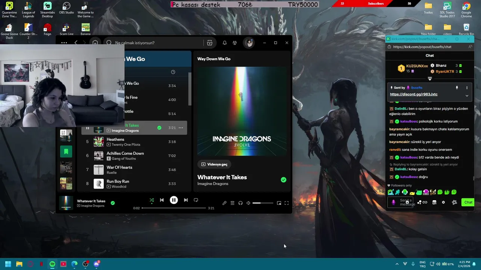Image resolution: width=481 pixels, height=270 pixels.
Task: Open pinned message three-dot options
Action: point(467,88)
